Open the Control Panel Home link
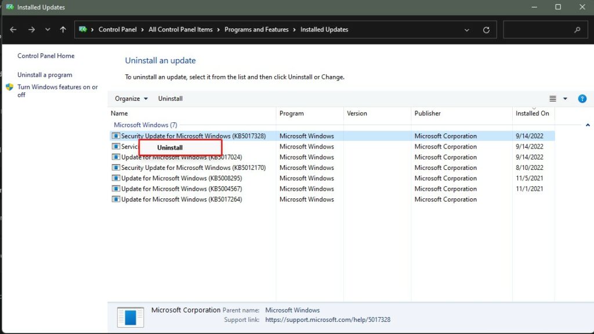The image size is (594, 334). (46, 56)
